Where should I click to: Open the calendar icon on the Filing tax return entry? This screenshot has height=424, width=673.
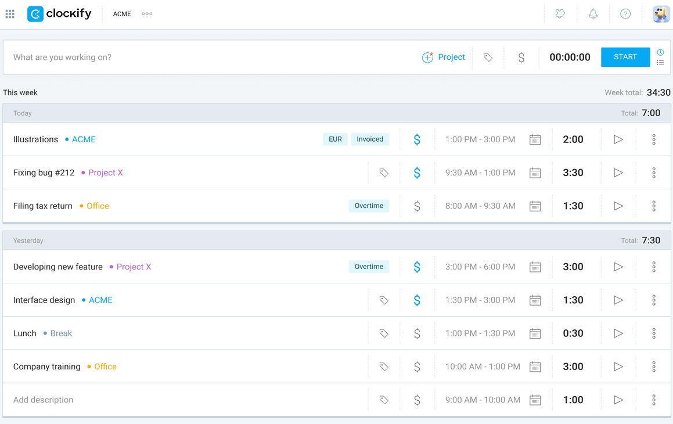(x=535, y=206)
